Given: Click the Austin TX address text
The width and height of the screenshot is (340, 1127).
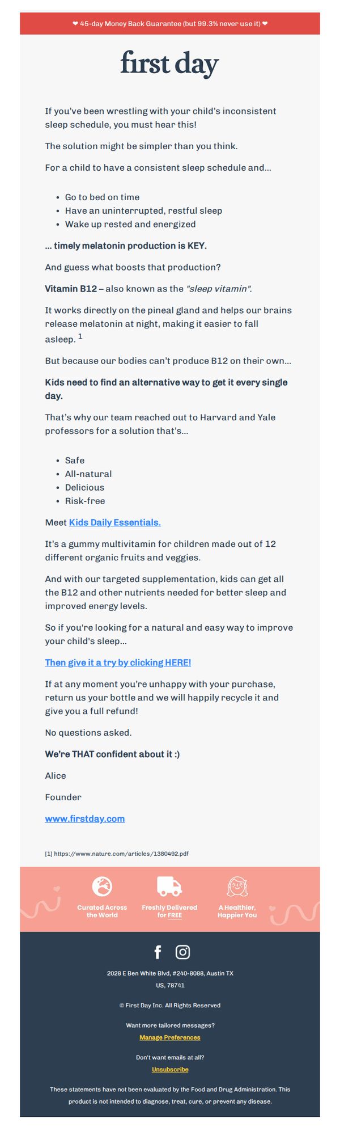Looking at the screenshot, I should 170,979.
